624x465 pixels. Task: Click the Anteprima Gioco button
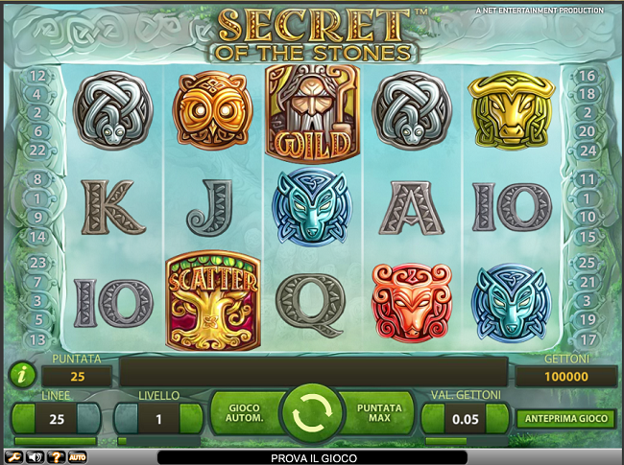(x=565, y=418)
